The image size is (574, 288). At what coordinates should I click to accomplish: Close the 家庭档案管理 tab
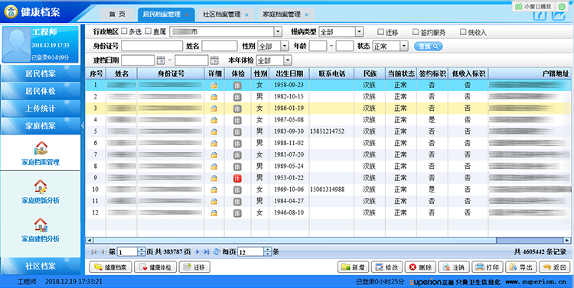pos(306,15)
